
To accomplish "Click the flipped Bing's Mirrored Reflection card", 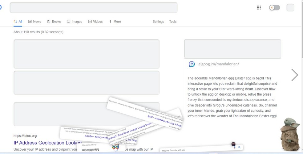I will tap(144, 114).
